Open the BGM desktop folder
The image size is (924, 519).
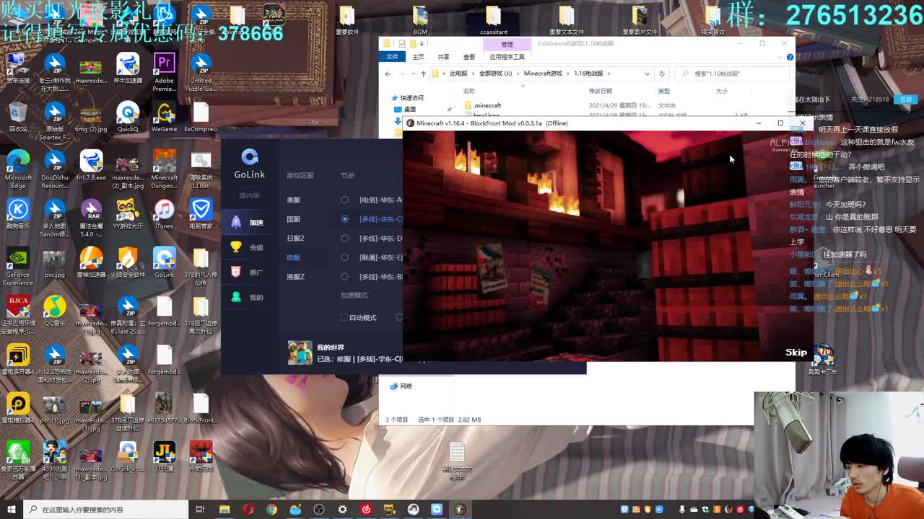pyautogui.click(x=420, y=19)
